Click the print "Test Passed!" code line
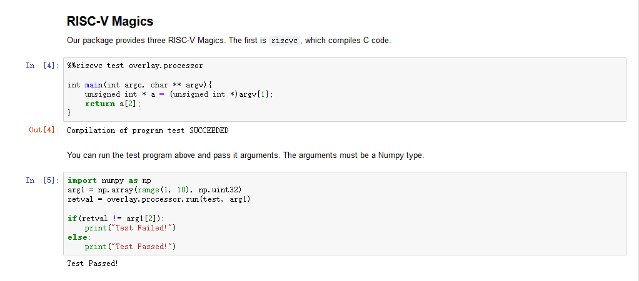This screenshot has width=639, height=281. tap(131, 247)
